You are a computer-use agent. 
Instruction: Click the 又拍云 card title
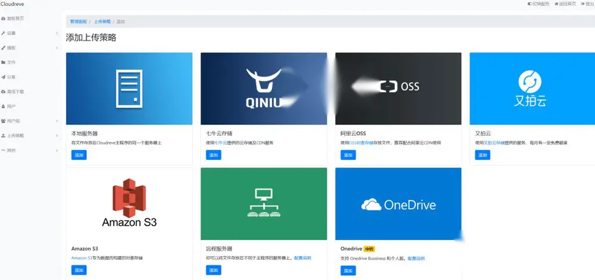point(483,133)
